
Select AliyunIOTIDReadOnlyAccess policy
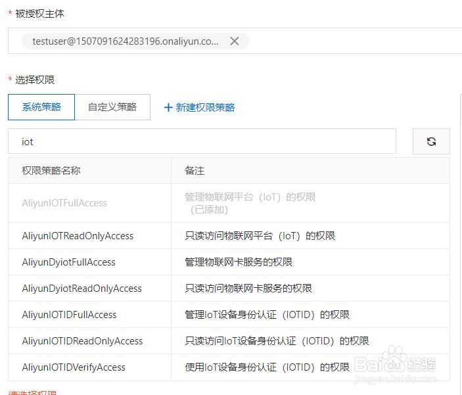pos(82,340)
